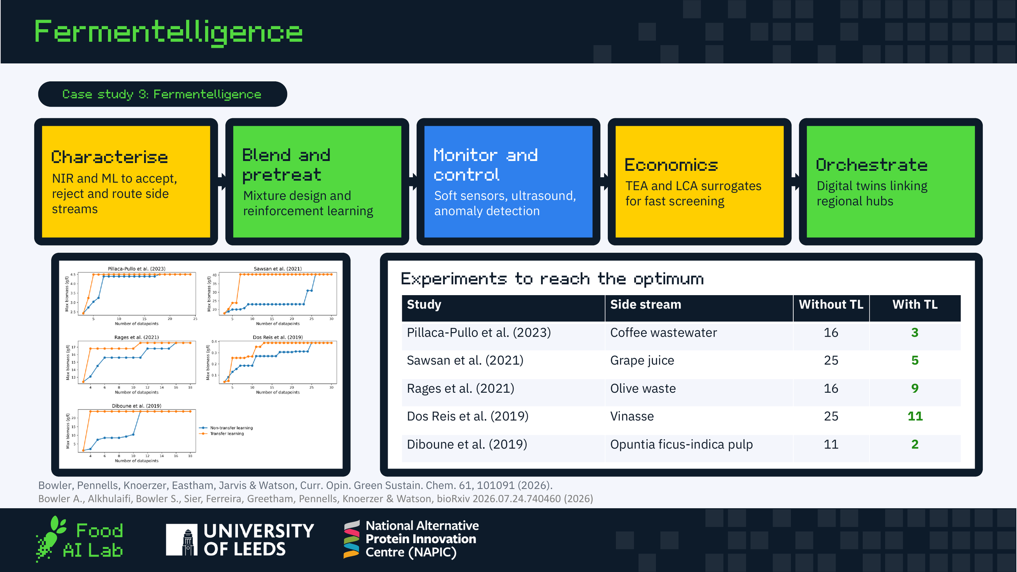Click the Study column header
The width and height of the screenshot is (1017, 572).
503,308
